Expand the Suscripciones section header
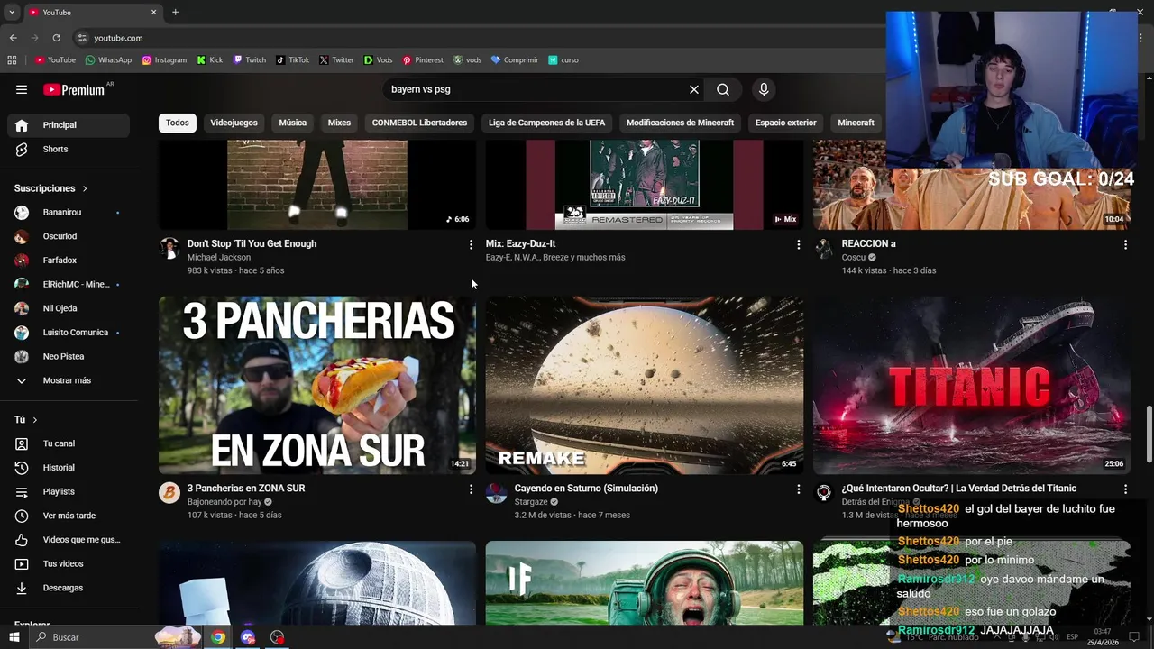 click(x=50, y=188)
